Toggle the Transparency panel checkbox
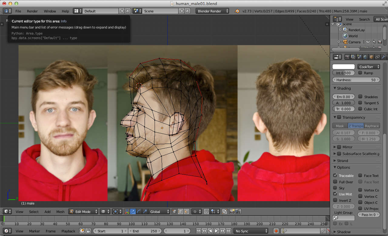 tap(339, 117)
